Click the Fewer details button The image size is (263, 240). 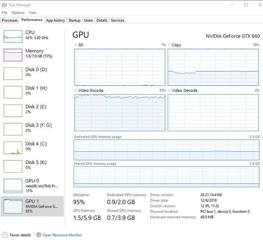tap(20, 235)
